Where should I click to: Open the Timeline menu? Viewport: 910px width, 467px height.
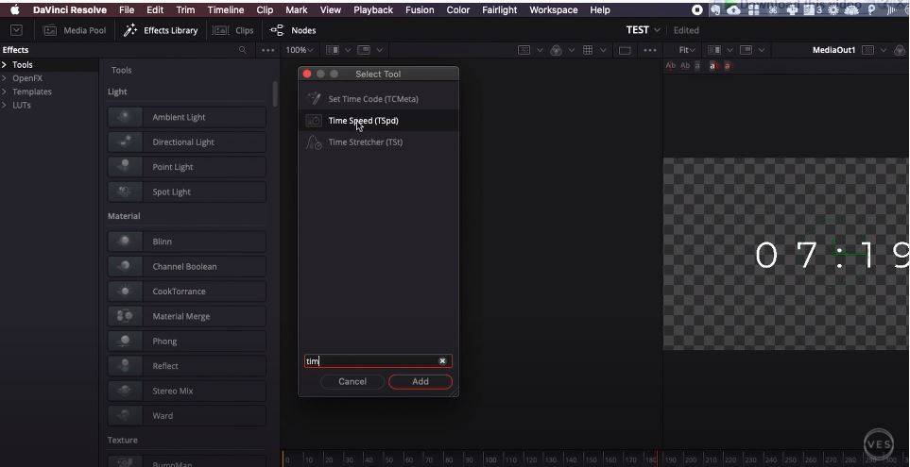tap(226, 9)
